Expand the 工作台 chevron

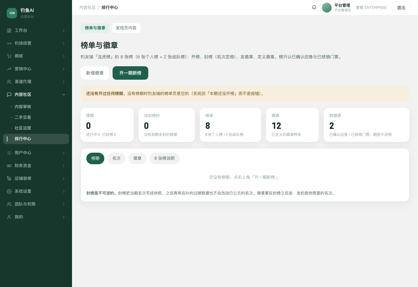click(x=64, y=31)
